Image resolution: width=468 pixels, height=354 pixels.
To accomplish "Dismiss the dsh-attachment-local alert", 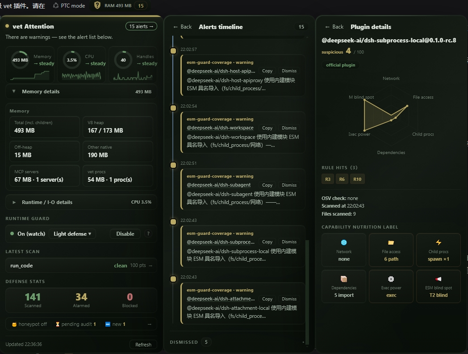I will click(x=289, y=299).
